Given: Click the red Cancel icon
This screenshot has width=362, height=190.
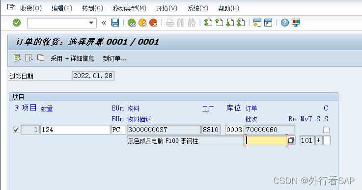Looking at the screenshot, I should click(154, 23).
